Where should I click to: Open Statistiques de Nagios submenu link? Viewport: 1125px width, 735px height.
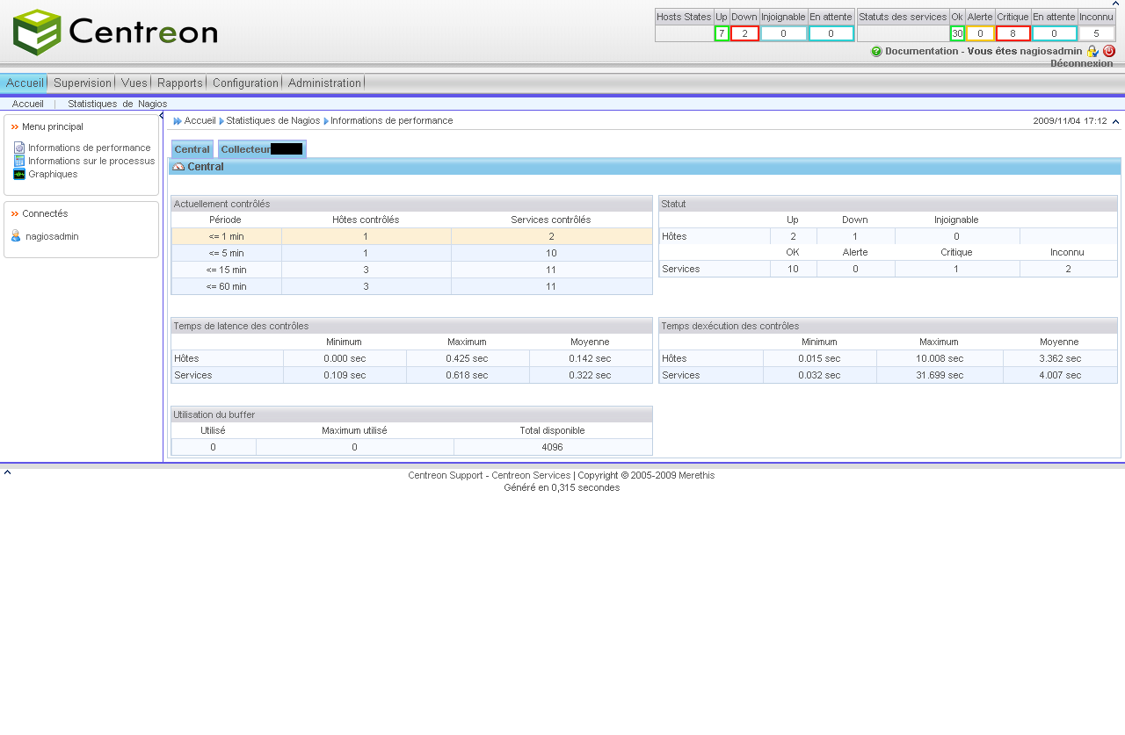(x=117, y=104)
